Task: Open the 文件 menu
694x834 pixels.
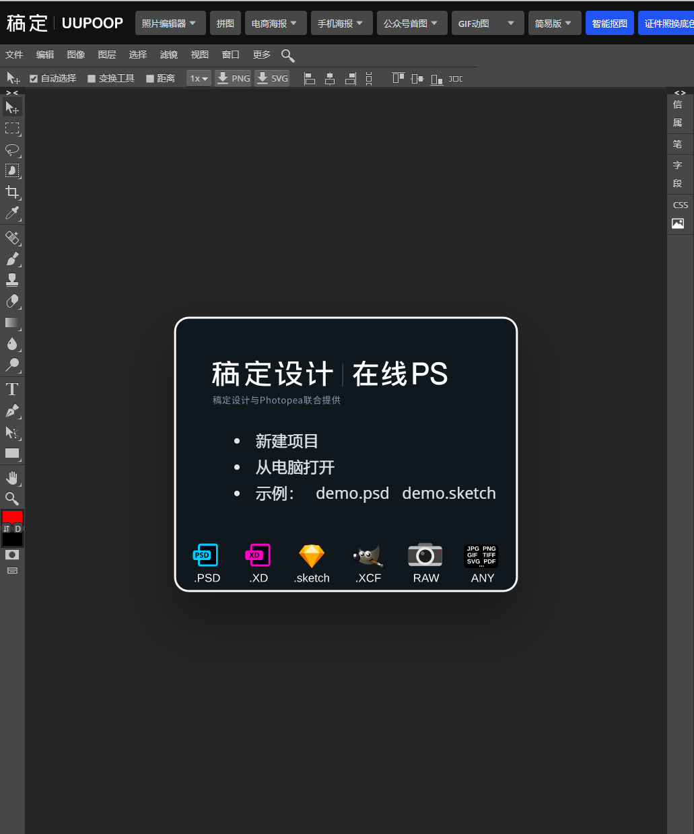Action: pos(14,55)
